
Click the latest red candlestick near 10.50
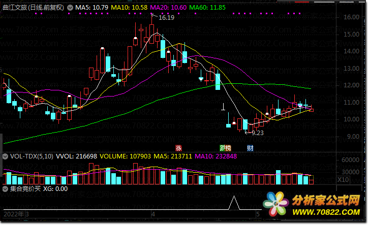pyautogui.click(x=311, y=110)
